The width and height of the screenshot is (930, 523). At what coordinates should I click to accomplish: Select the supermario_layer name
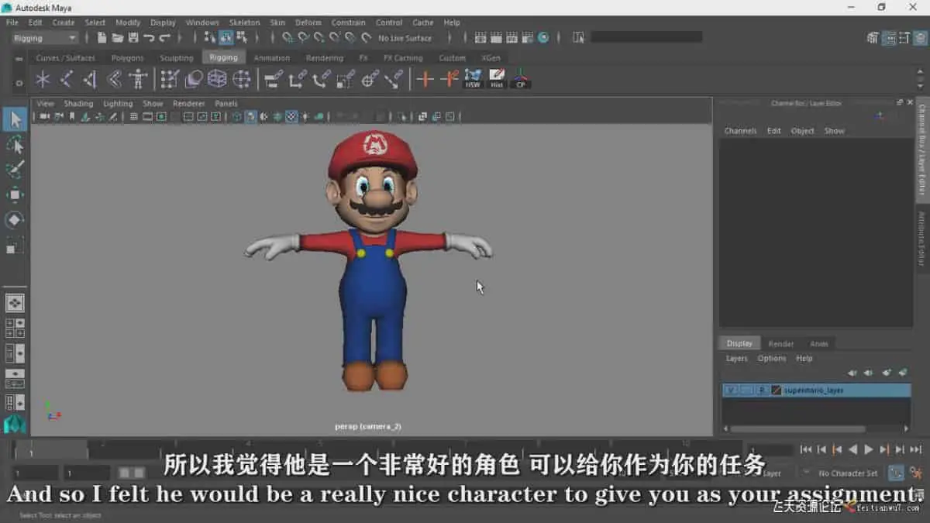click(814, 391)
